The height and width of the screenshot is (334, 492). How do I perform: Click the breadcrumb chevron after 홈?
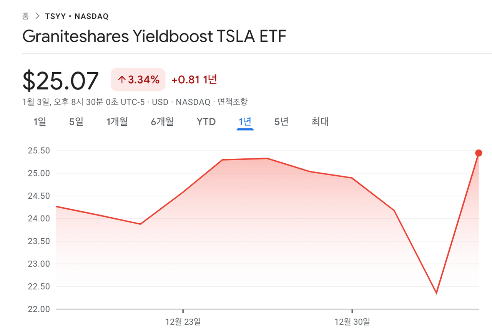[37, 16]
